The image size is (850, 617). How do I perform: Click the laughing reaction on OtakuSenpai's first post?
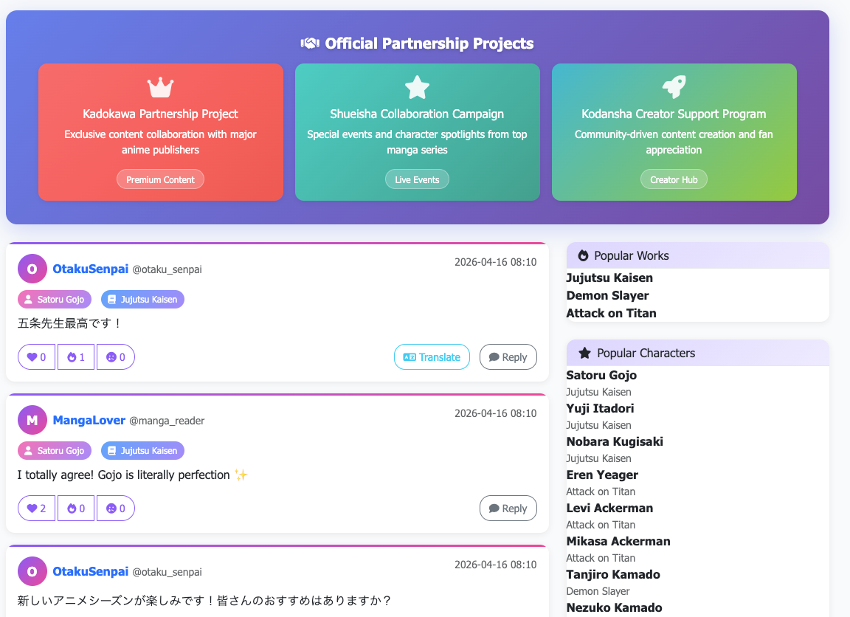(x=115, y=356)
